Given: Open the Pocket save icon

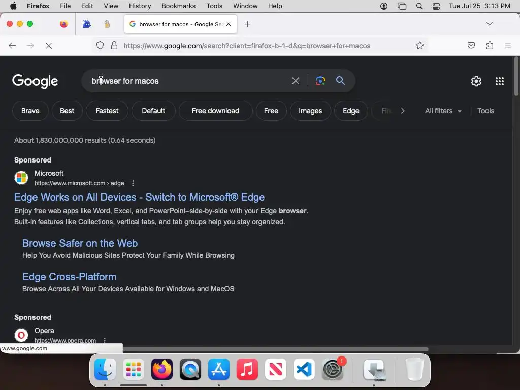Looking at the screenshot, I should [x=471, y=45].
